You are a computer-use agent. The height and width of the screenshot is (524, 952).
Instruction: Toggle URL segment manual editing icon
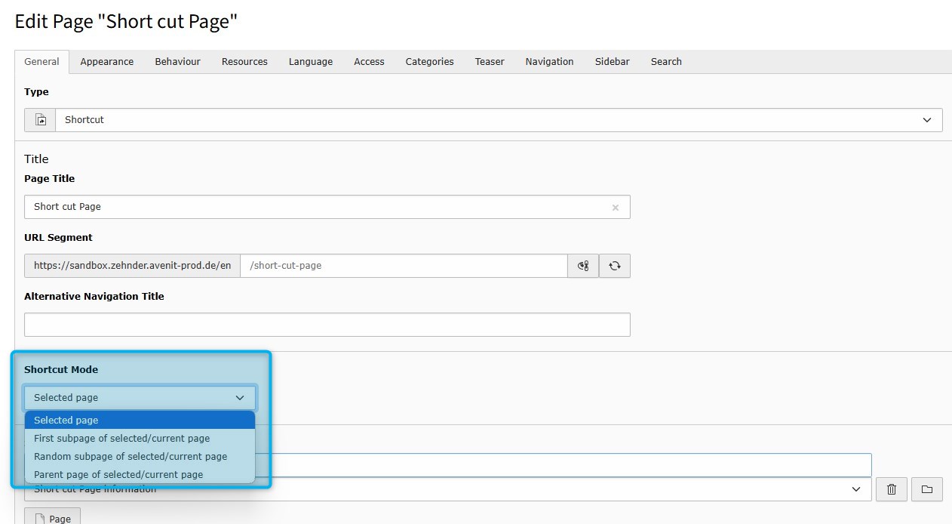point(583,266)
